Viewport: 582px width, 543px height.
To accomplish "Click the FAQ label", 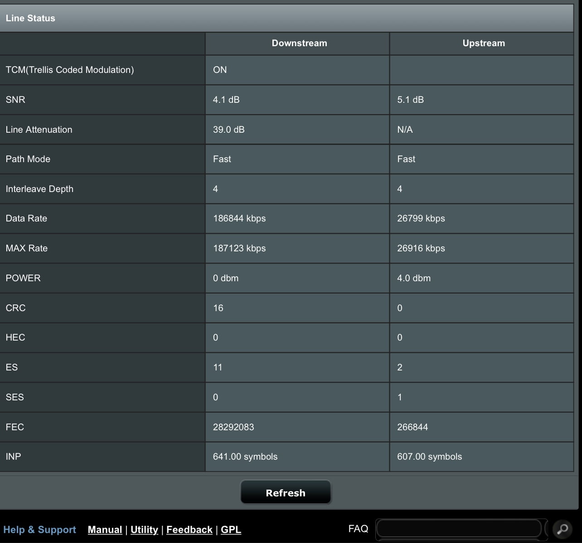I will pyautogui.click(x=358, y=529).
